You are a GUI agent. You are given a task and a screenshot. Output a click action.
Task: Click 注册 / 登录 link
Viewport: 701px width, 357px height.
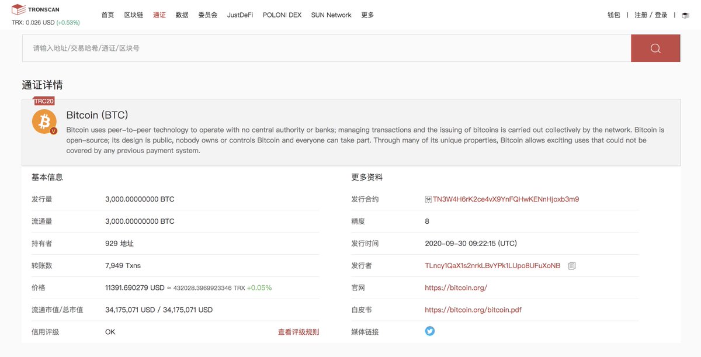coord(651,15)
